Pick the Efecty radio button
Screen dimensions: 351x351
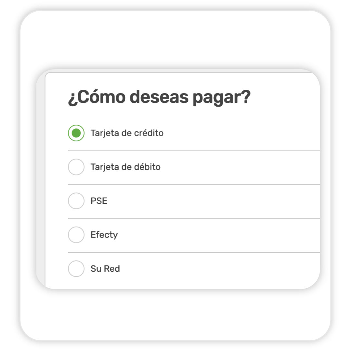76,235
